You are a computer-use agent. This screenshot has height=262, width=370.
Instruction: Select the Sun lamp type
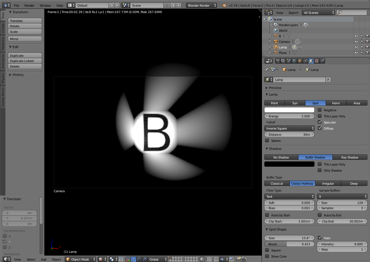(295, 103)
